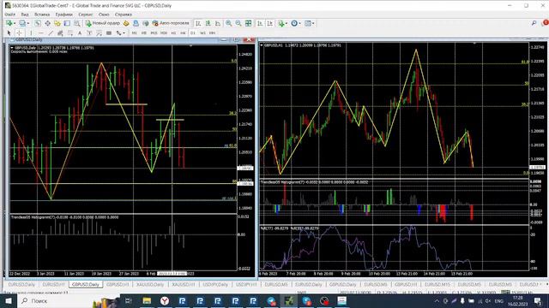
Task: Toggle the Terminal panel icon
Action: (x=67, y=23)
